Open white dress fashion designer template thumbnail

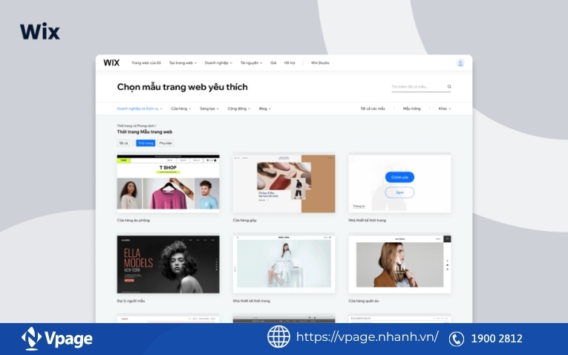click(x=284, y=264)
